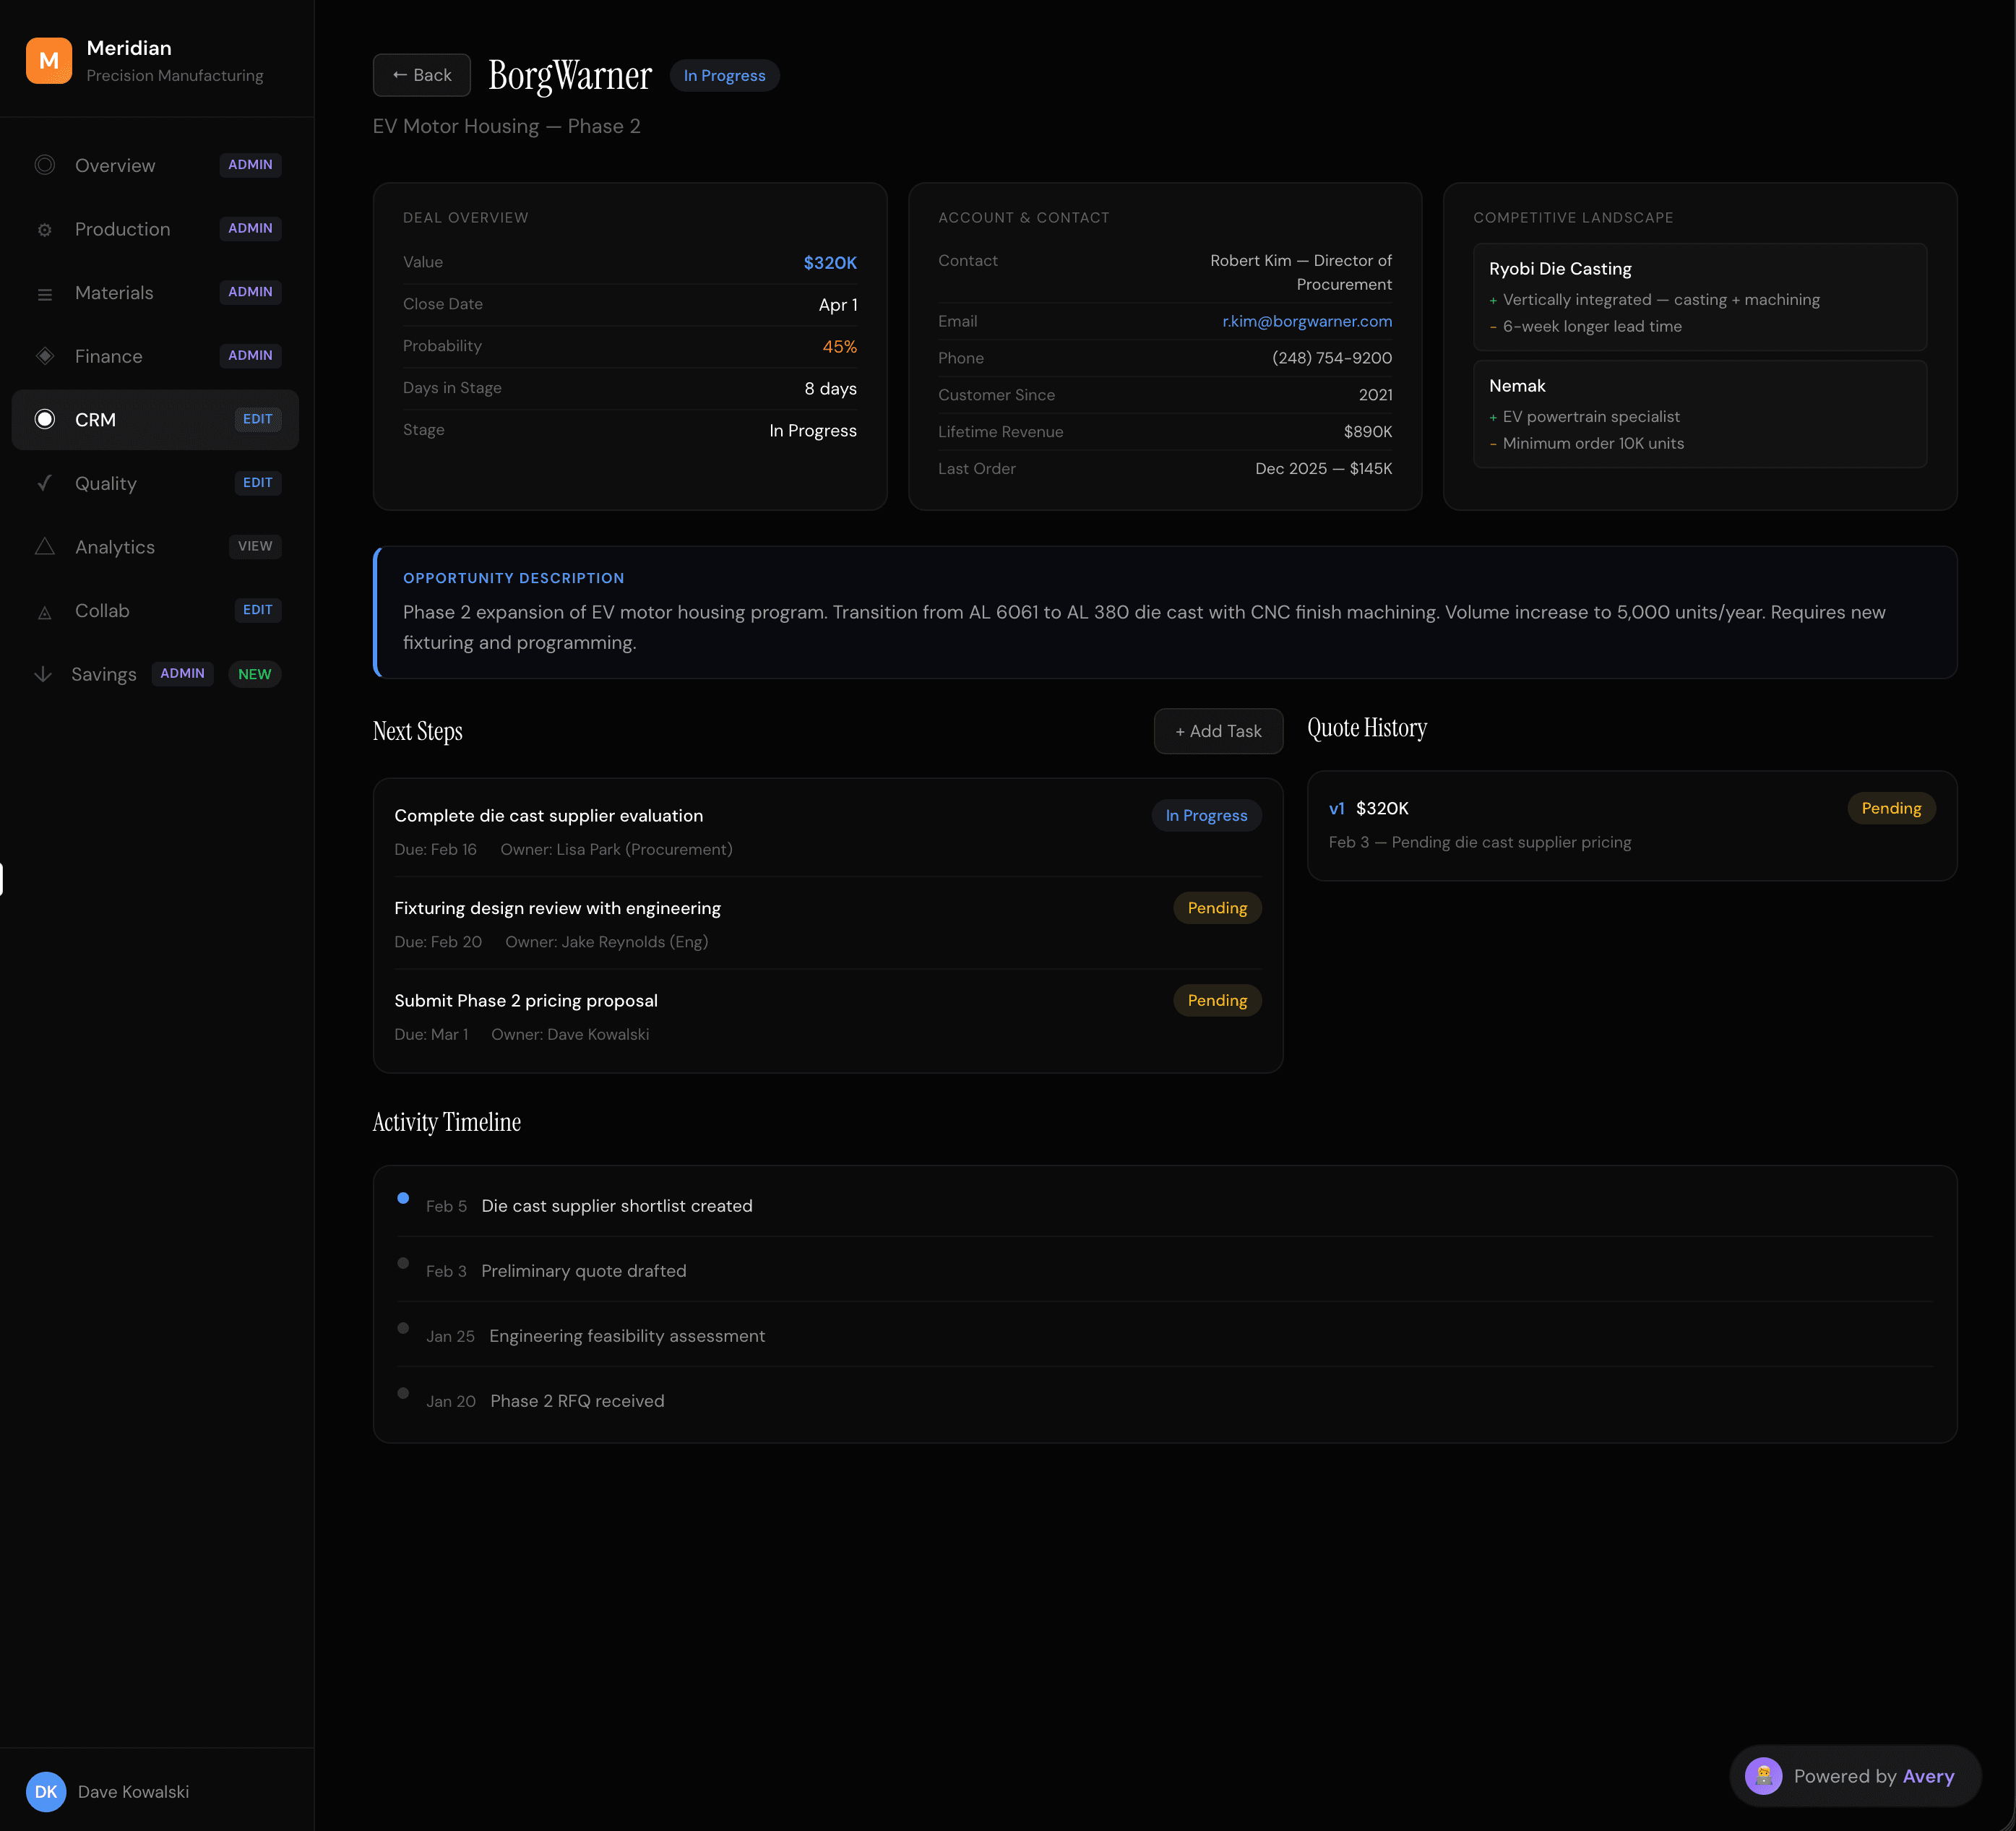Click the DK user avatar
Screen dimensions: 2016x1831
tap(46, 1791)
